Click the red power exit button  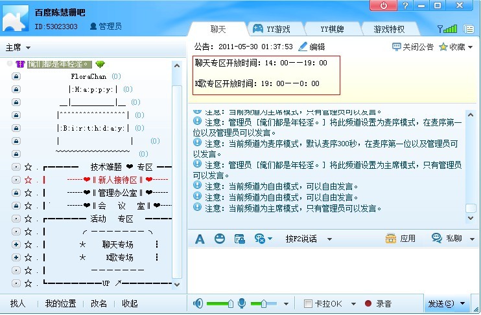(384, 6)
